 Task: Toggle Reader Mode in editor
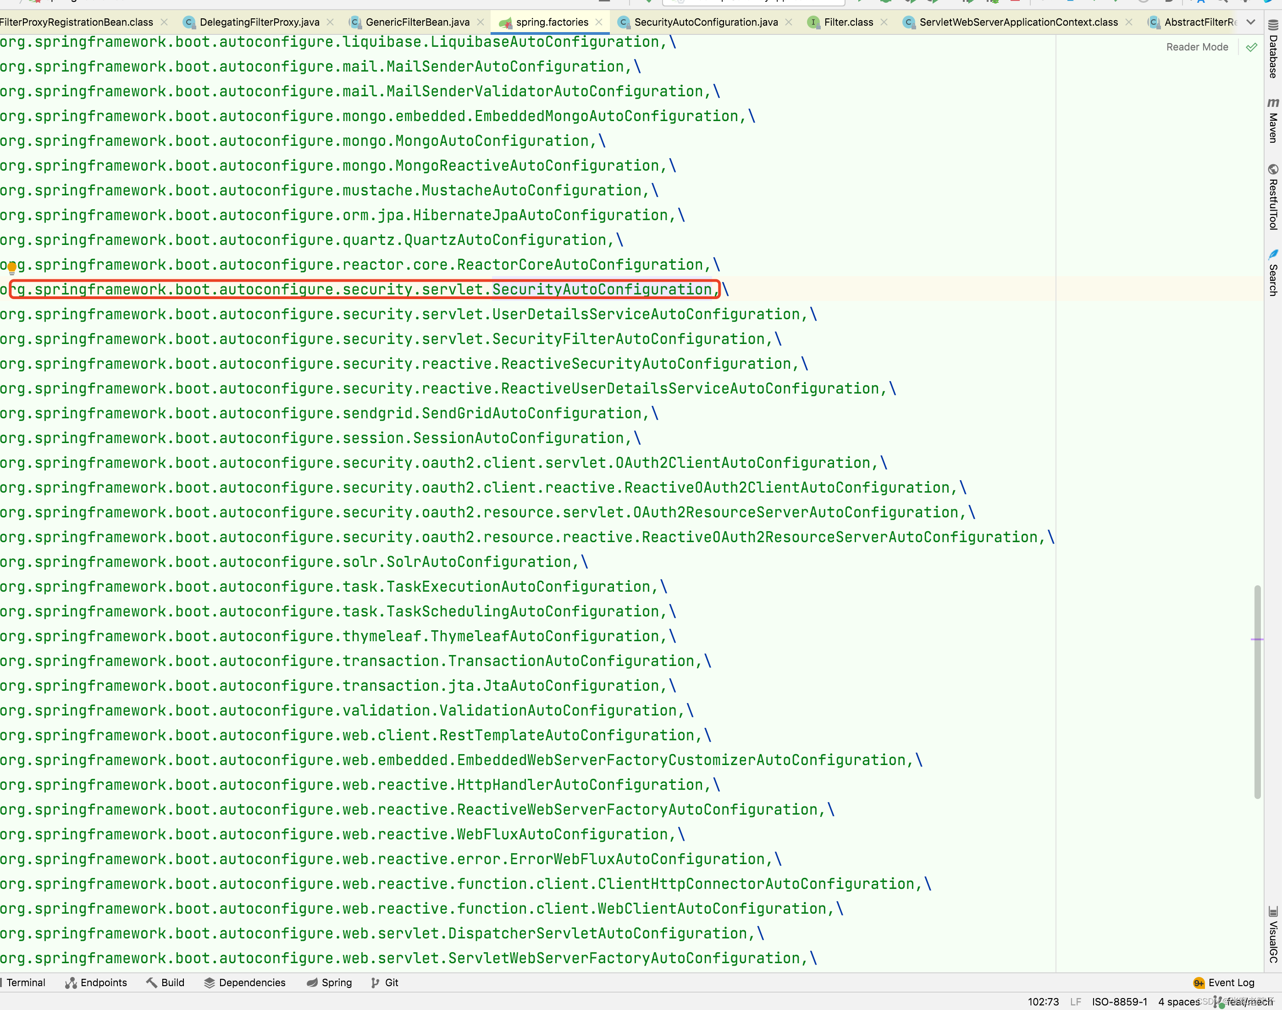point(1197,47)
